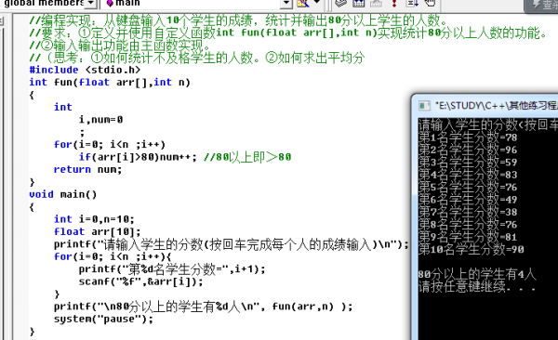
Task: Click the Stop Build toolbar icon
Action: pos(376,3)
